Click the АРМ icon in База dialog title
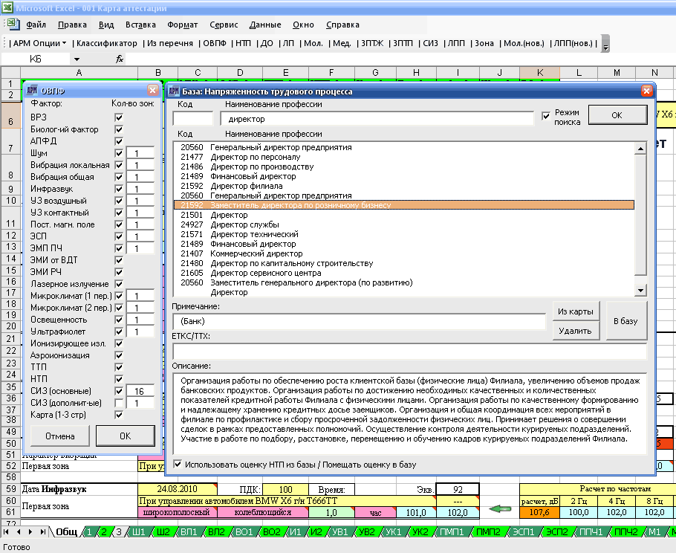 (174, 91)
